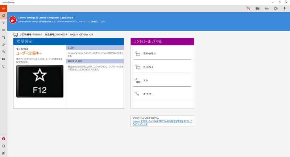
Task: Open 電源・省電力 in the control panel
Action: point(162,53)
